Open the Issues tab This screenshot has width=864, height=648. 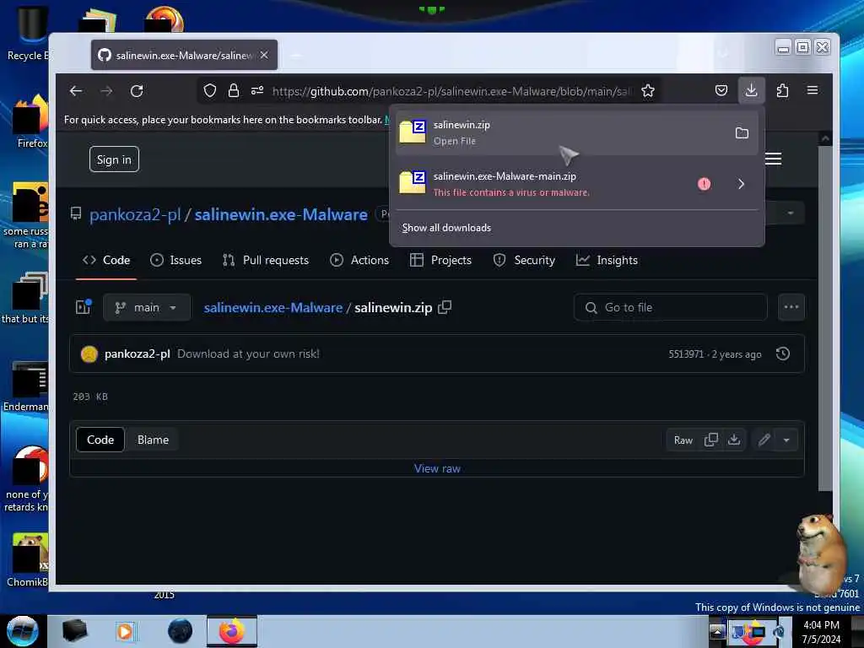175,260
